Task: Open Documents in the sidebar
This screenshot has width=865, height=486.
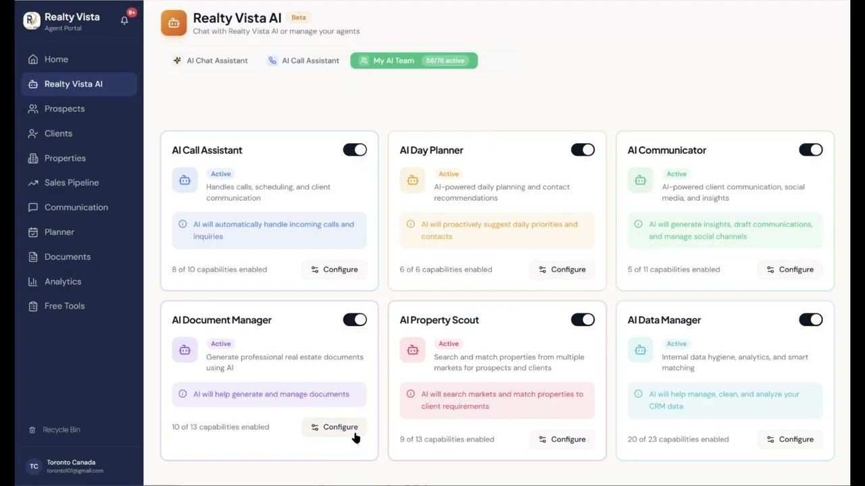Action: pos(79,257)
